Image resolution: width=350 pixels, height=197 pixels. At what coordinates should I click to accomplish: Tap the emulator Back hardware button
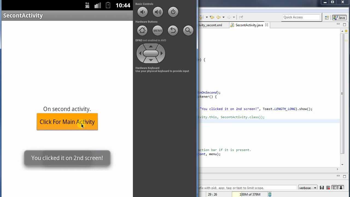173,30
